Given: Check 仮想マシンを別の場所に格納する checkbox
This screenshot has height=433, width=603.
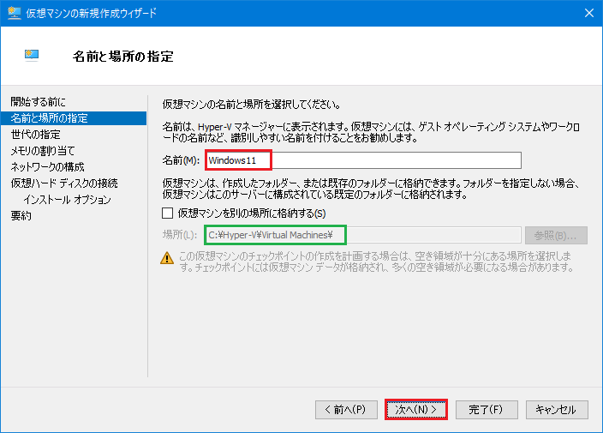Looking at the screenshot, I should pyautogui.click(x=167, y=213).
